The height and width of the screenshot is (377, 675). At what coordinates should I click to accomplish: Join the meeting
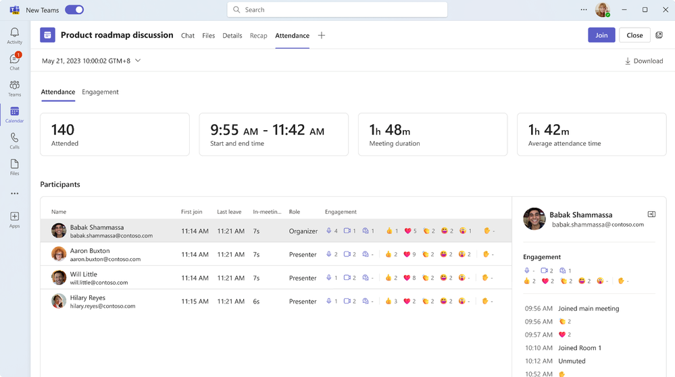pyautogui.click(x=601, y=35)
